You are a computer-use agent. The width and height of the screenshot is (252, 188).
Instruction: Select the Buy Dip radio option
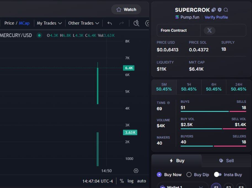(189, 175)
